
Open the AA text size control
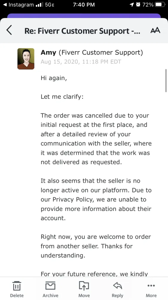tap(155, 30)
